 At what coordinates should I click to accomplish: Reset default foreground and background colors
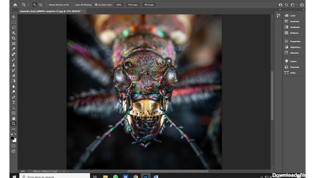coord(11,134)
